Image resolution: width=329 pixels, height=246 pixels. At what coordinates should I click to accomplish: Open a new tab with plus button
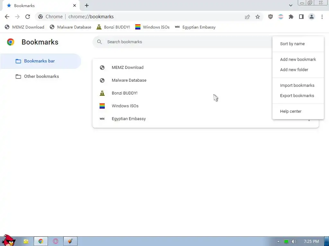(87, 5)
